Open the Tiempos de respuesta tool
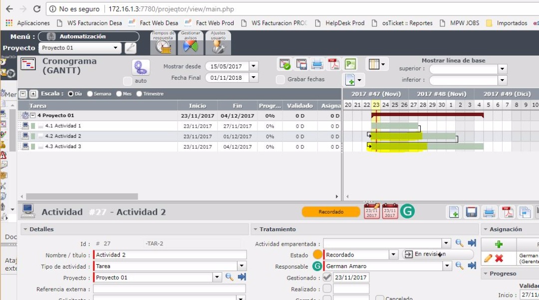Image resolution: width=539 pixels, height=300 pixels. pos(163,44)
